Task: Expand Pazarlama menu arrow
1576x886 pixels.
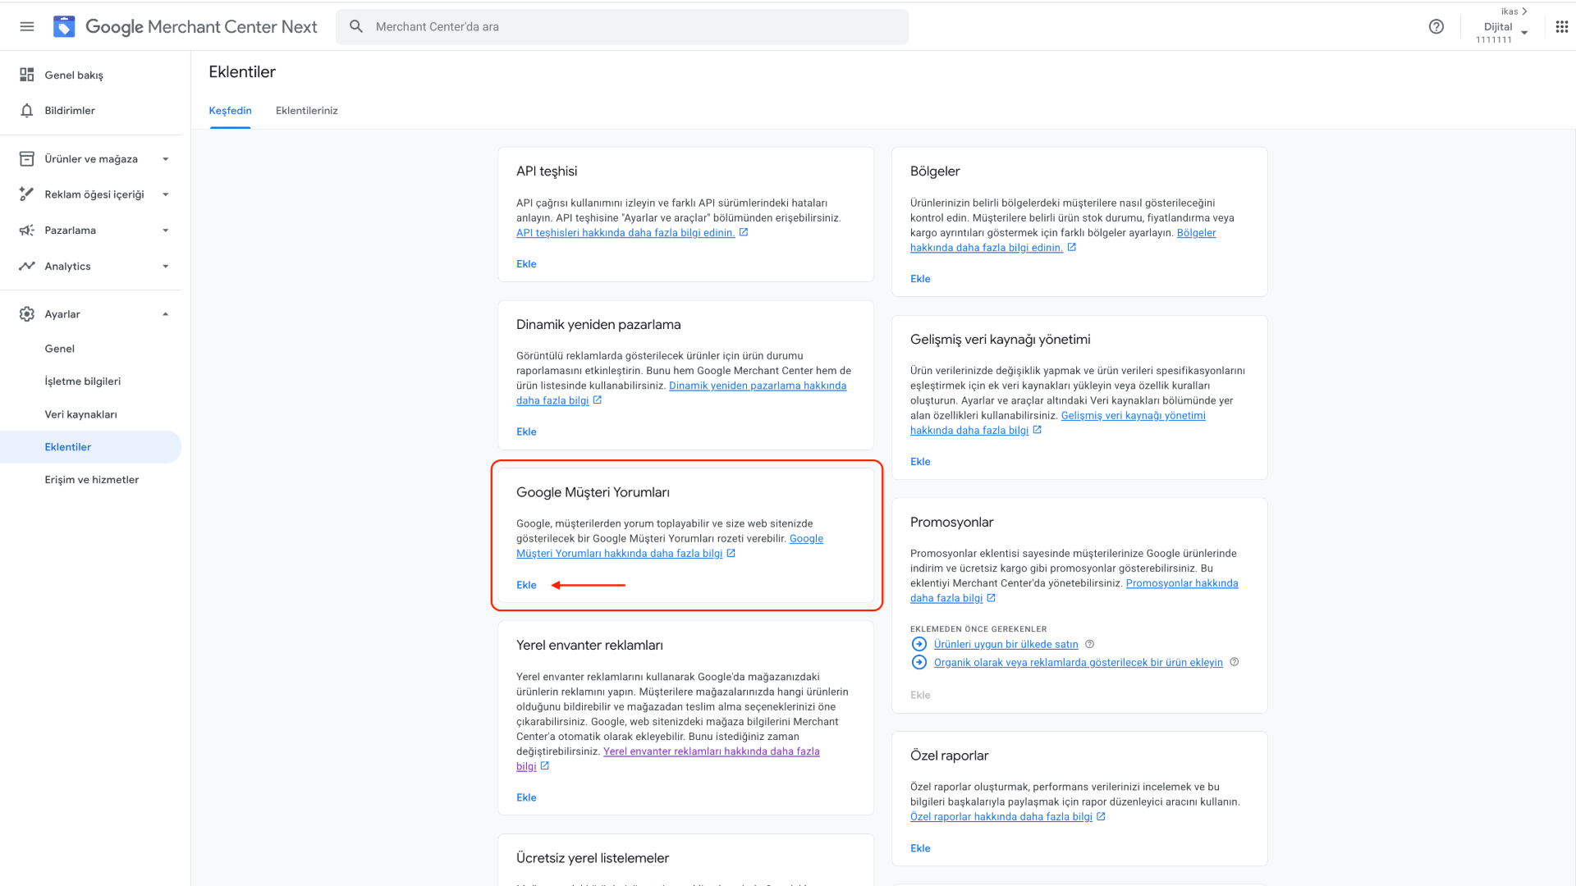Action: [x=166, y=231]
